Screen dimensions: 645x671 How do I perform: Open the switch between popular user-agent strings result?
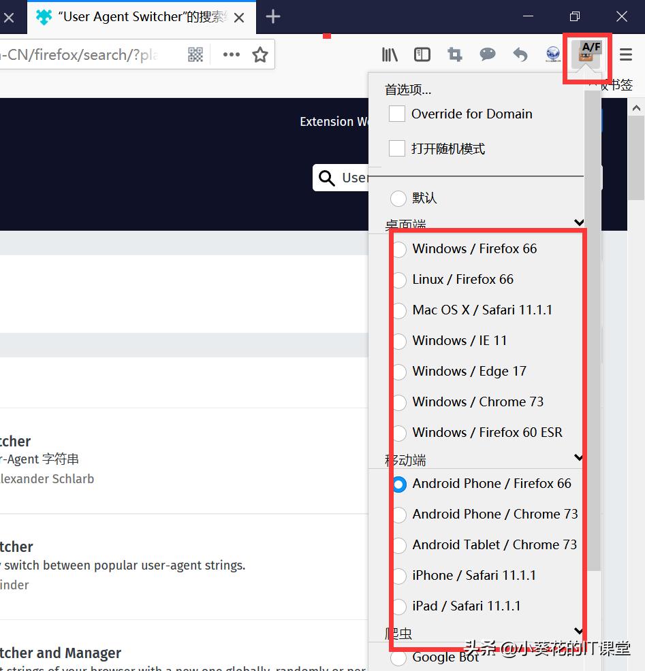(x=123, y=566)
